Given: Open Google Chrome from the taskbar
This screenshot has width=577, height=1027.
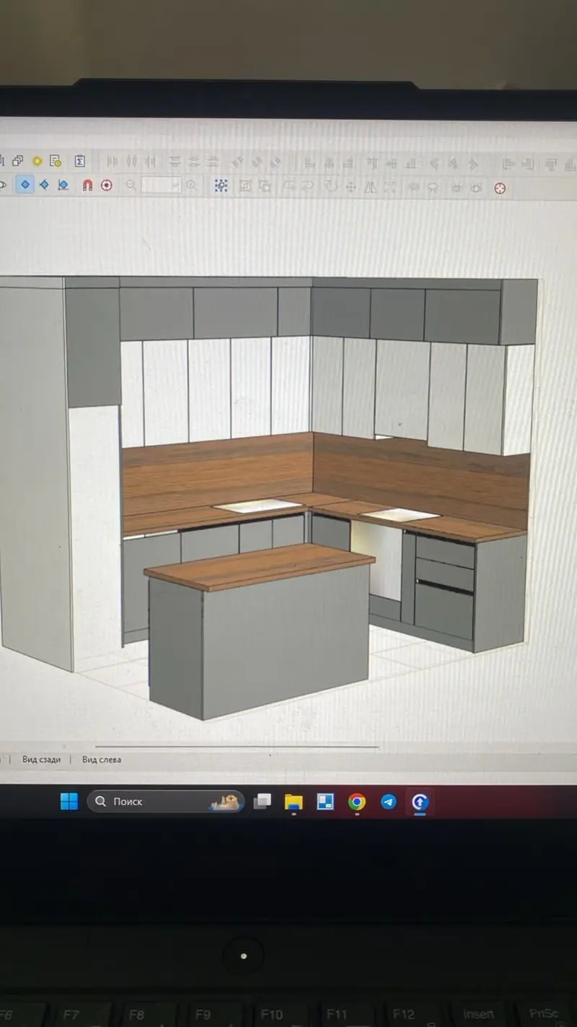Looking at the screenshot, I should click(357, 802).
